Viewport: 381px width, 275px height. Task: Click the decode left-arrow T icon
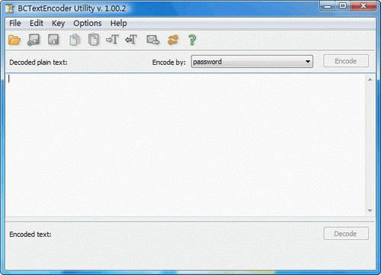tap(131, 40)
